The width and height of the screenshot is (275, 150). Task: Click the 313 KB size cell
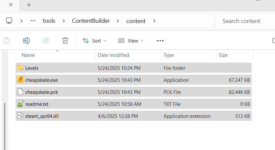pyautogui.click(x=243, y=116)
